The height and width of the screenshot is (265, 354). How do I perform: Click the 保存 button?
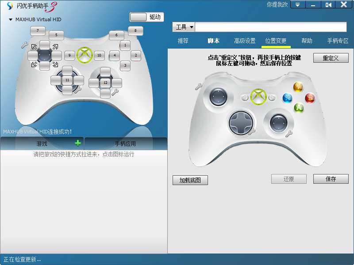331,179
